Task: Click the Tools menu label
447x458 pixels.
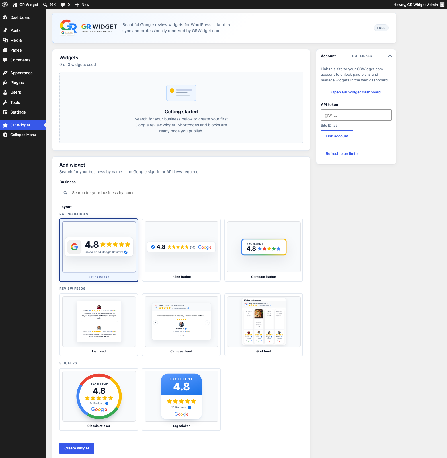Action: [x=15, y=102]
